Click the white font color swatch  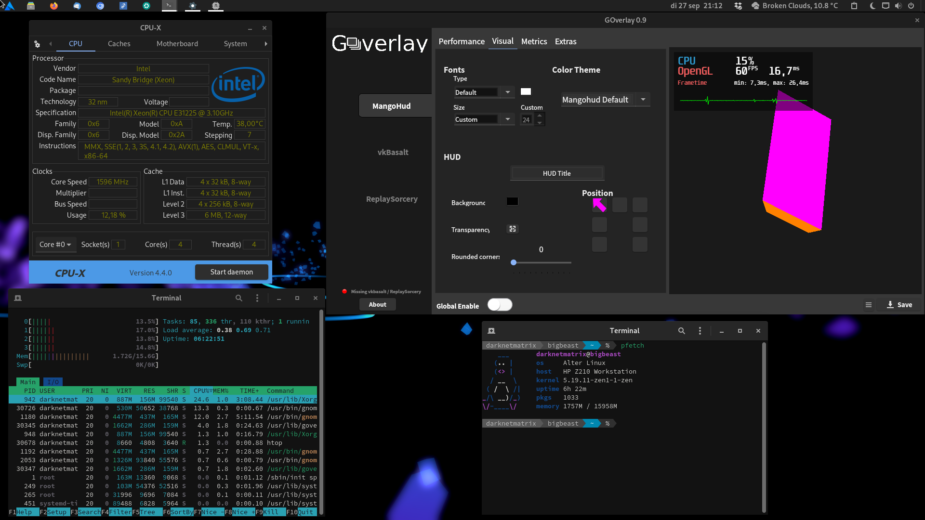[x=526, y=91]
